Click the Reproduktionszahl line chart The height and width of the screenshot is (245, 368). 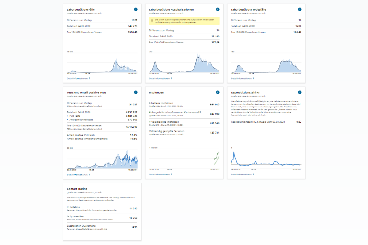pyautogui.click(x=266, y=159)
